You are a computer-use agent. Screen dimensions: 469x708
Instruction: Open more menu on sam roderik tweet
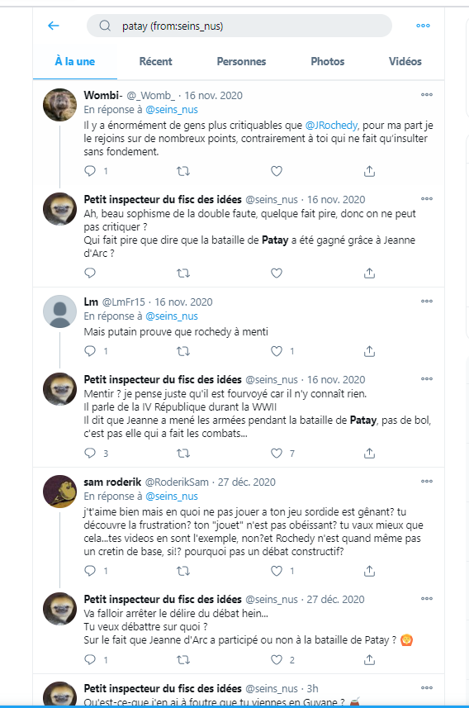427,482
